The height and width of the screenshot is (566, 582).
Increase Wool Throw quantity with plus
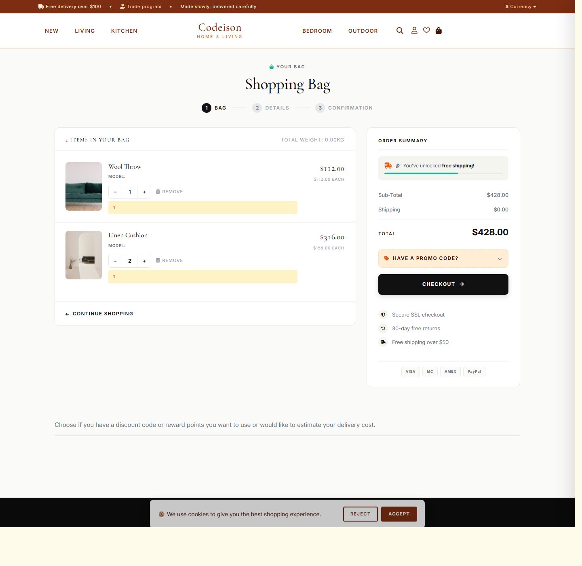coord(144,192)
